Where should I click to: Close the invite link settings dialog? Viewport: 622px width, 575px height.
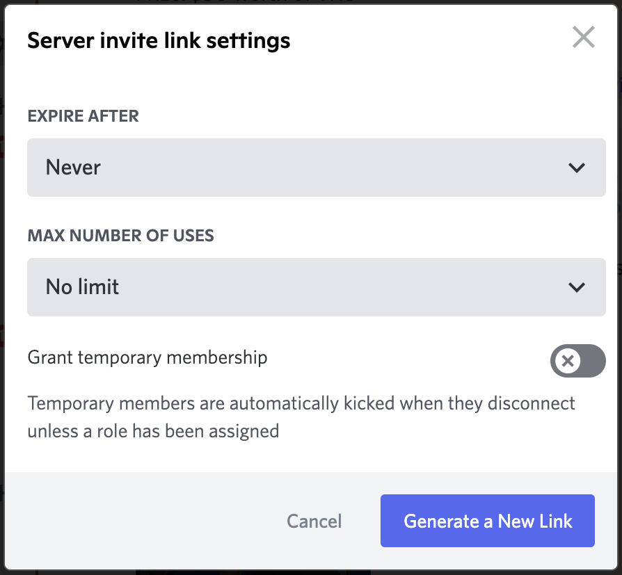click(584, 38)
